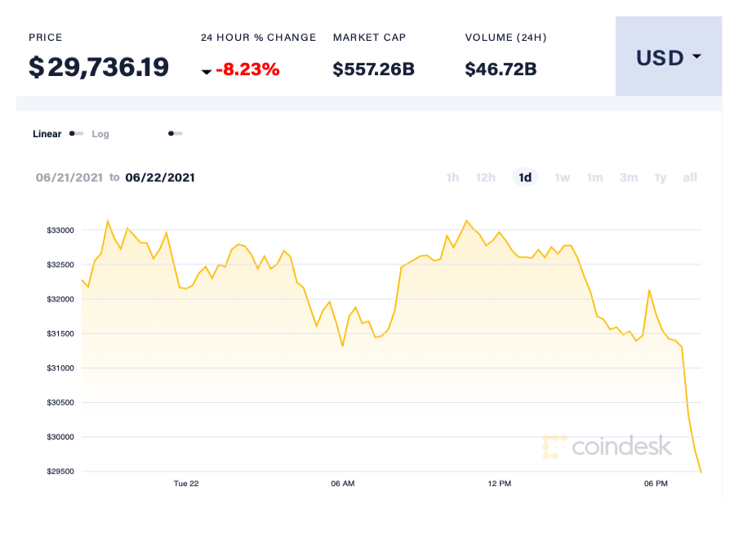This screenshot has height=549, width=739.
Task: Select the 3m chart interval
Action: click(628, 177)
